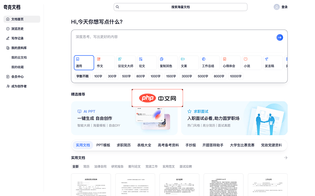The width and height of the screenshot is (315, 196).
Task: Click the 文案 type icon
Action: (183, 59)
